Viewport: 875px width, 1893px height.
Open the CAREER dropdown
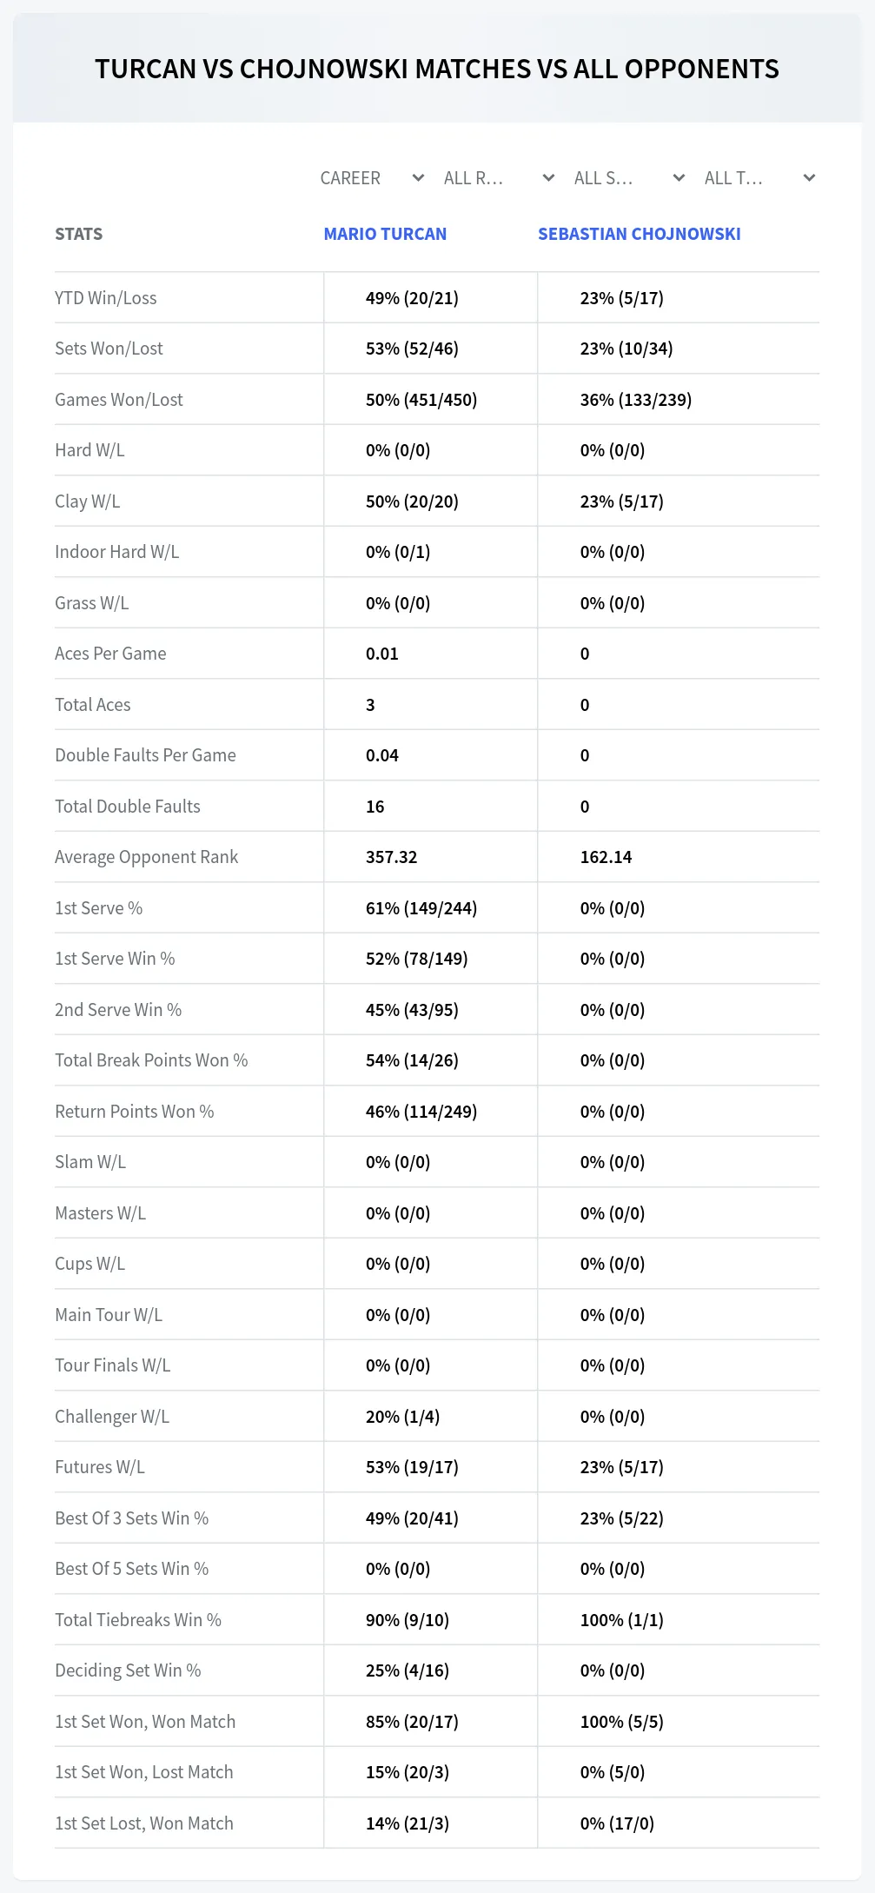(x=371, y=178)
